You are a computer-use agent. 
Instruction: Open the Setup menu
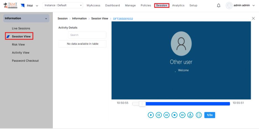click(x=193, y=6)
